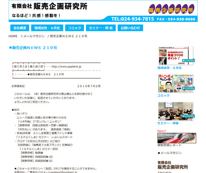Click the FAX:024-938-8686 number

[x=176, y=19]
